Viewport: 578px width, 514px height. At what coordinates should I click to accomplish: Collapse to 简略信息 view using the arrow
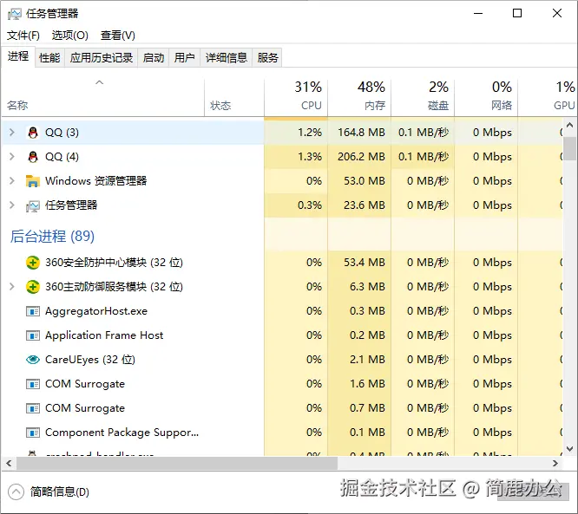16,492
